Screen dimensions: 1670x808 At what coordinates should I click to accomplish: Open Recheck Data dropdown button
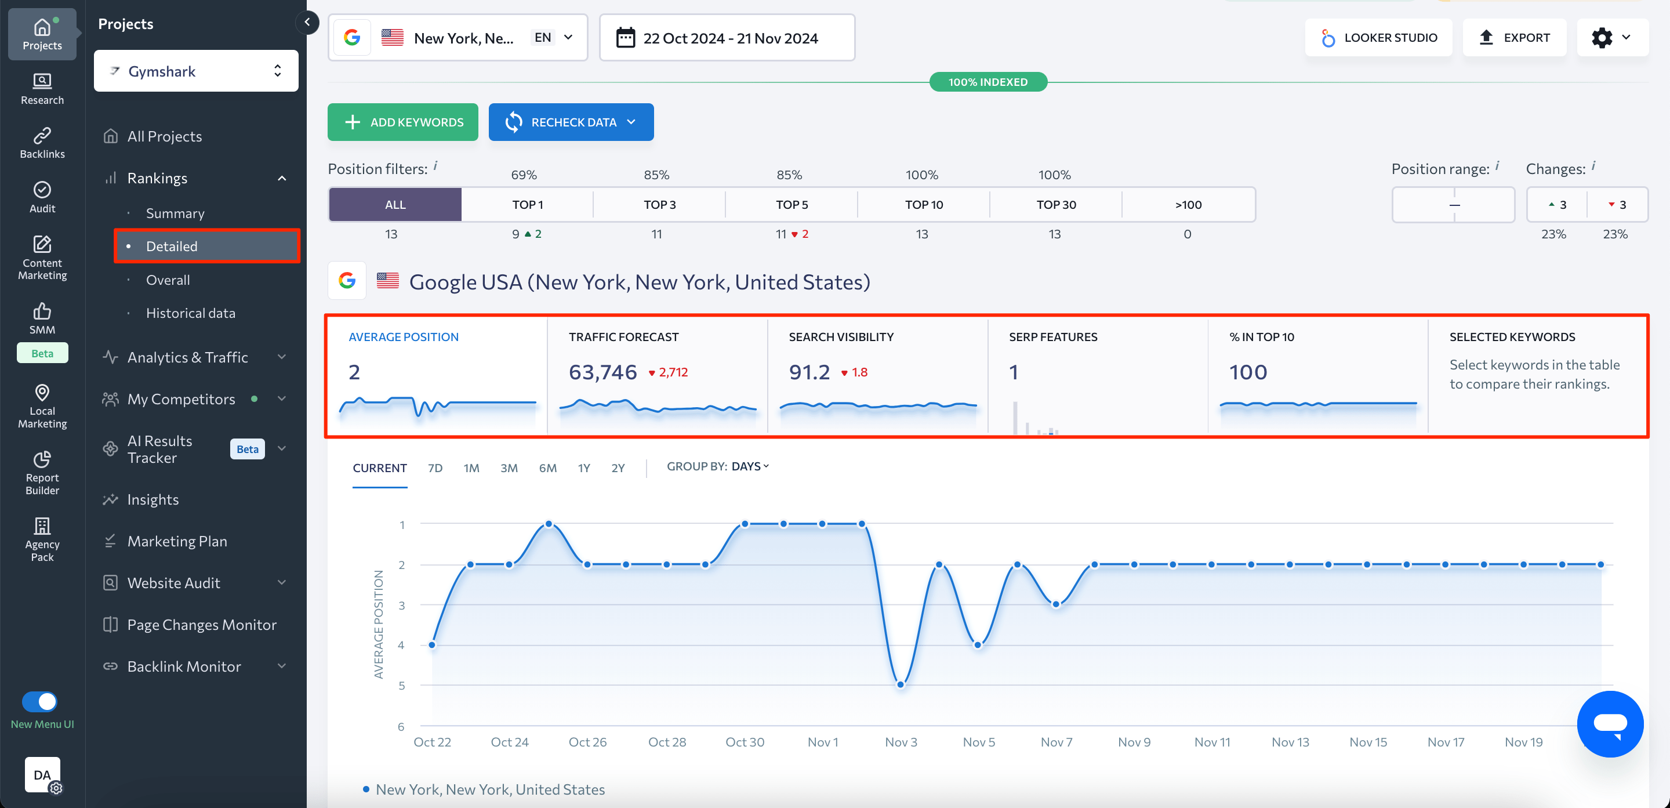click(571, 122)
